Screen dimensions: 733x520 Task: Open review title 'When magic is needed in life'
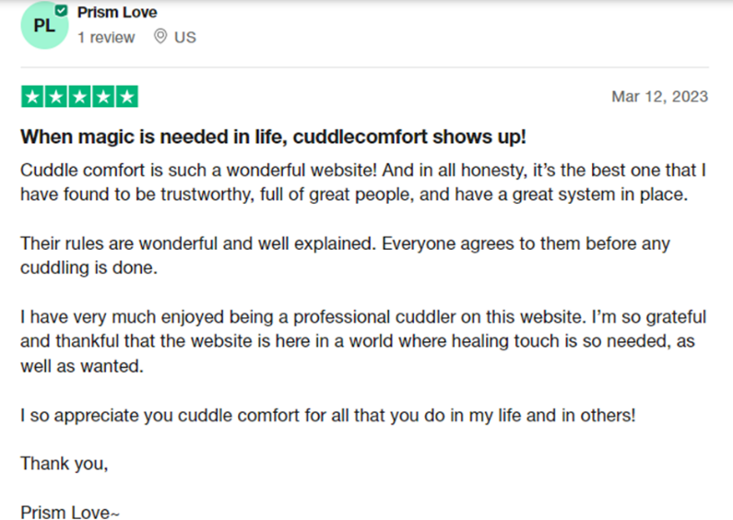click(x=273, y=136)
